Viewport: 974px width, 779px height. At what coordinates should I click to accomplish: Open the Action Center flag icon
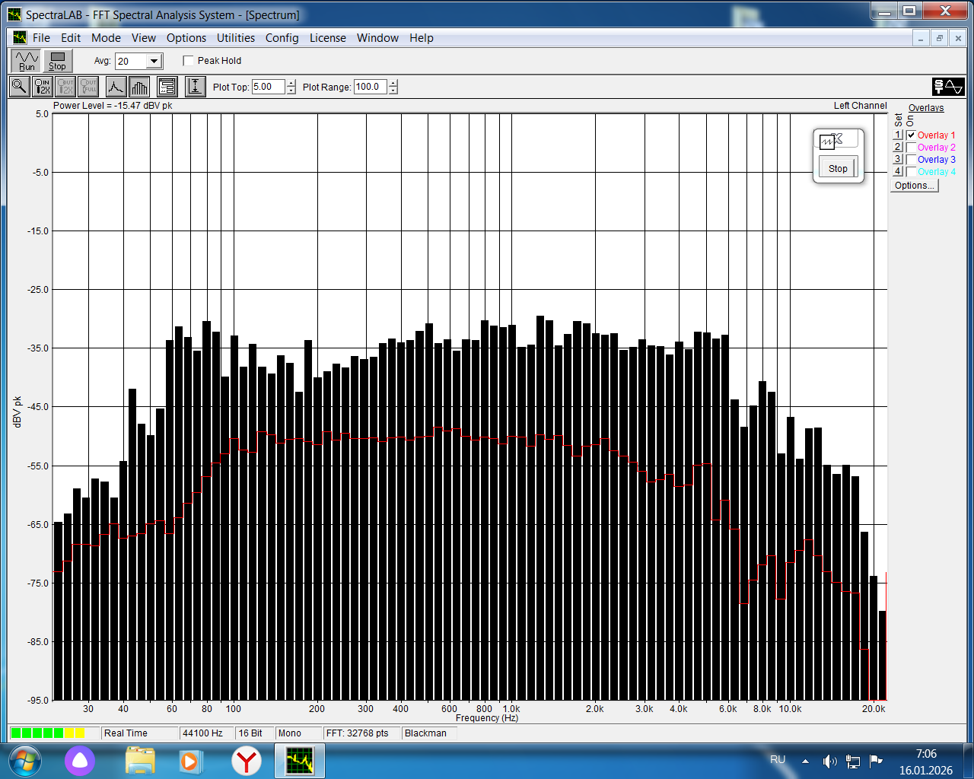coord(876,761)
